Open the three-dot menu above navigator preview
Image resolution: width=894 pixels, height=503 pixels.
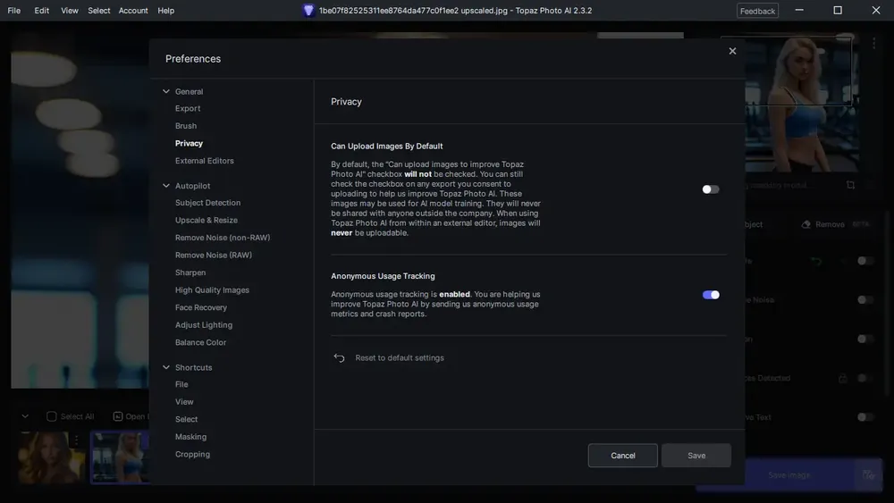pyautogui.click(x=873, y=43)
